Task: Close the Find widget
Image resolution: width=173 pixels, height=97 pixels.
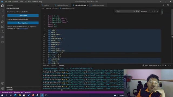Action: point(158,11)
